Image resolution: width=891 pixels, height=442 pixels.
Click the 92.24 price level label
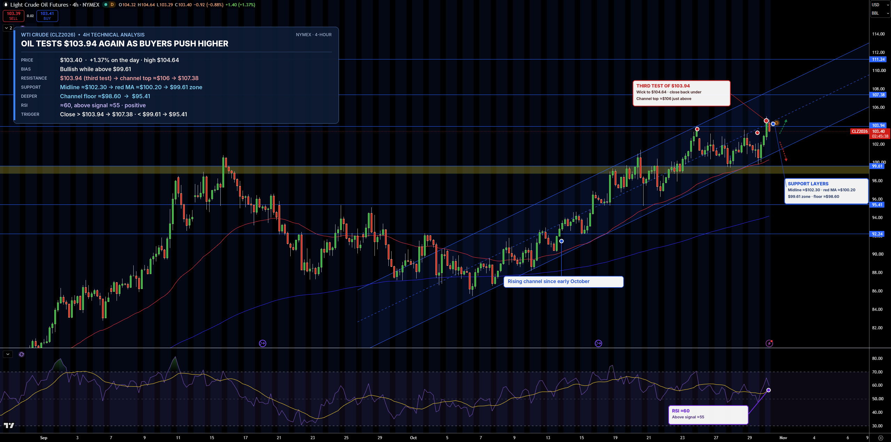877,234
